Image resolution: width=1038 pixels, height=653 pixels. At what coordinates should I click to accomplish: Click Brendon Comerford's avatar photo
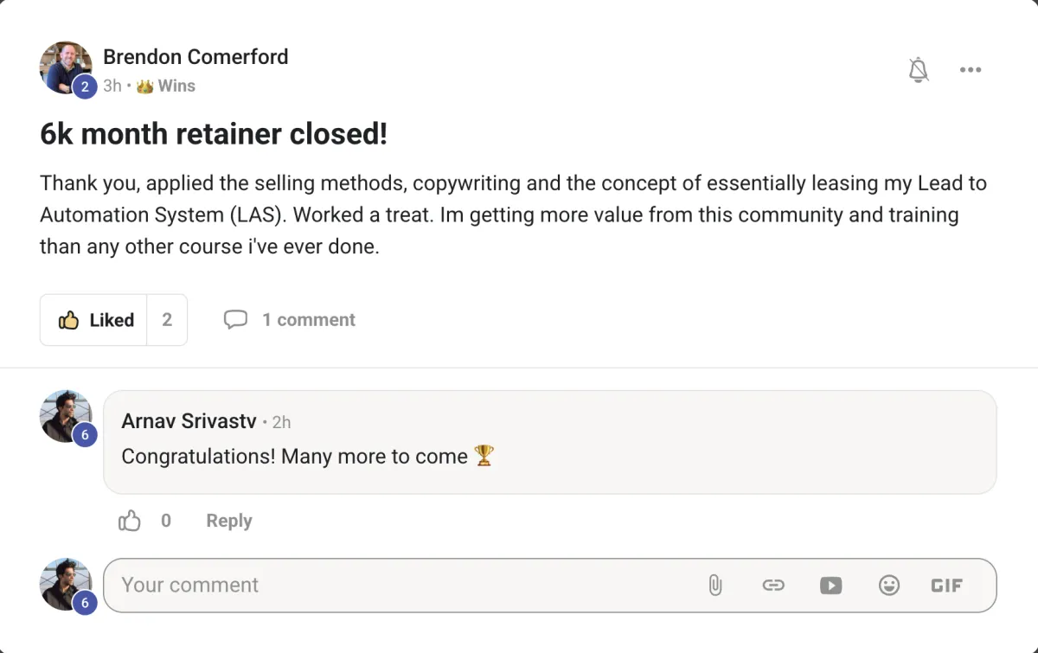pos(67,67)
